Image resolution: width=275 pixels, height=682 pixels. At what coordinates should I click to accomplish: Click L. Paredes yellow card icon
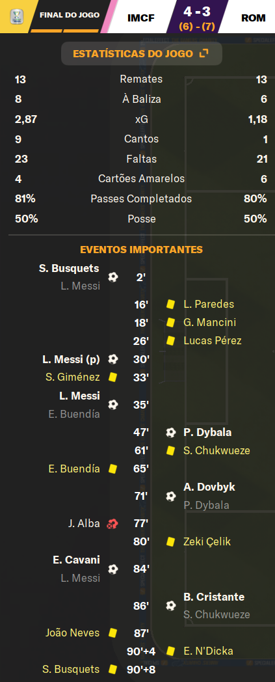pyautogui.click(x=170, y=305)
